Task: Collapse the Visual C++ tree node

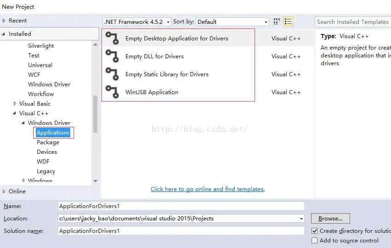Action: tap(15, 113)
